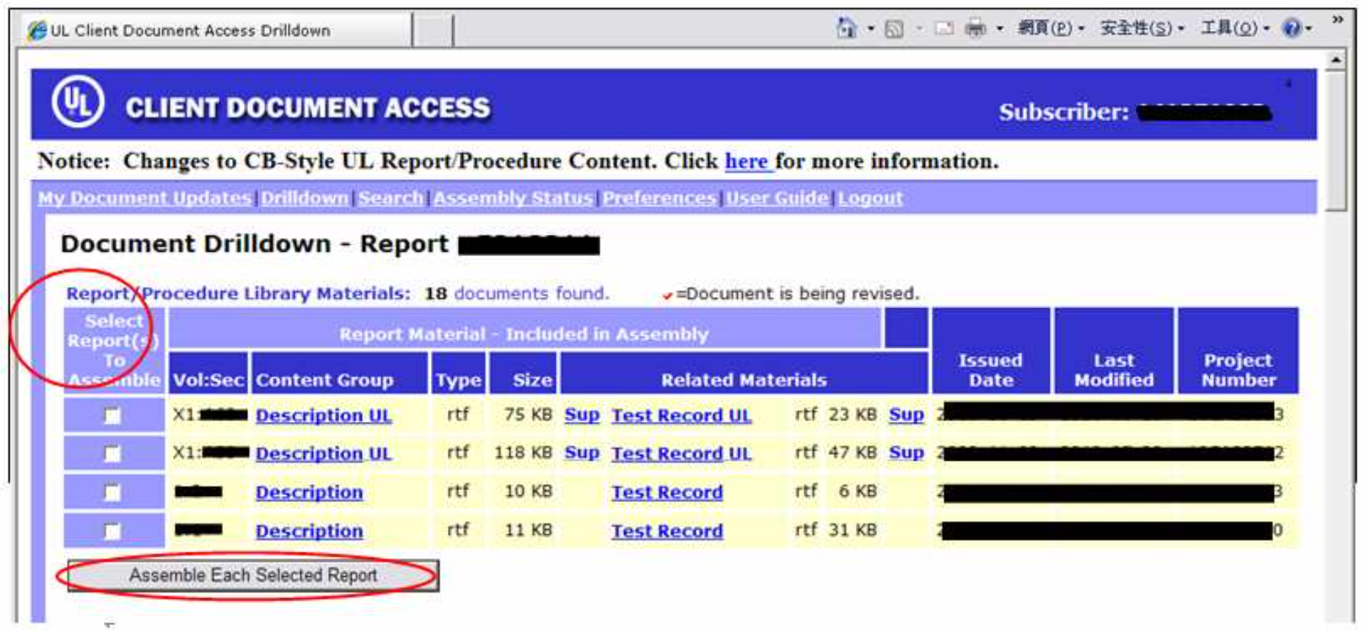Screen dimensions: 1364x631
Task: Open the 10 KB Description document
Action: (309, 492)
